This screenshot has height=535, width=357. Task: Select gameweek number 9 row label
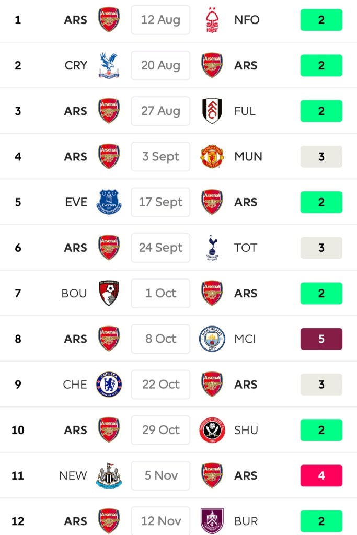pos(18,384)
